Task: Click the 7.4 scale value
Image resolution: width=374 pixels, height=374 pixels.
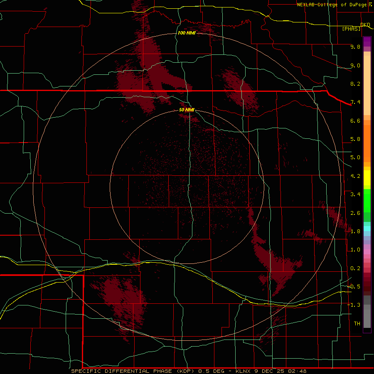Action: coord(355,102)
